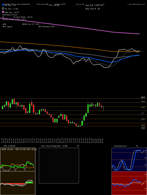Open the blue Stochastics chart panel
147x195 pixels.
129,160
